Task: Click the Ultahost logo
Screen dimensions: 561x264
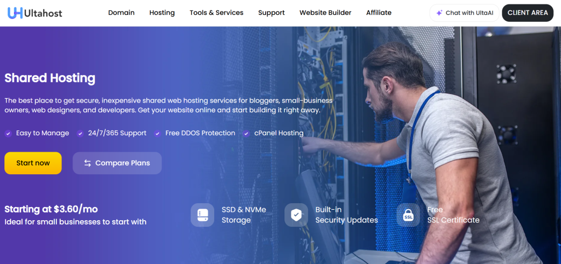Action: [x=35, y=13]
